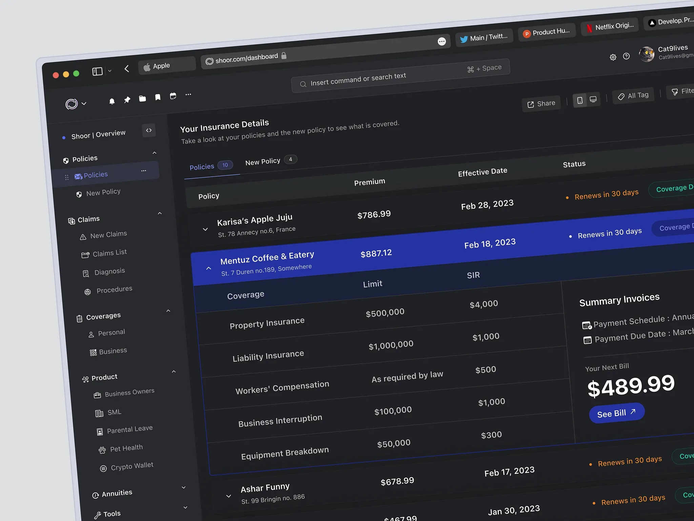This screenshot has height=521, width=694.
Task: Click the address bar three-dots button
Action: tap(442, 41)
